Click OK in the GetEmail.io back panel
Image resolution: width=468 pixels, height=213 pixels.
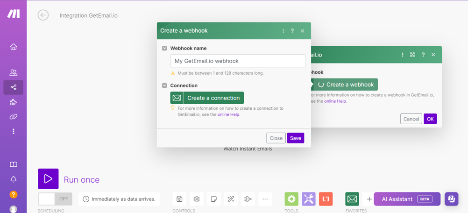point(430,119)
